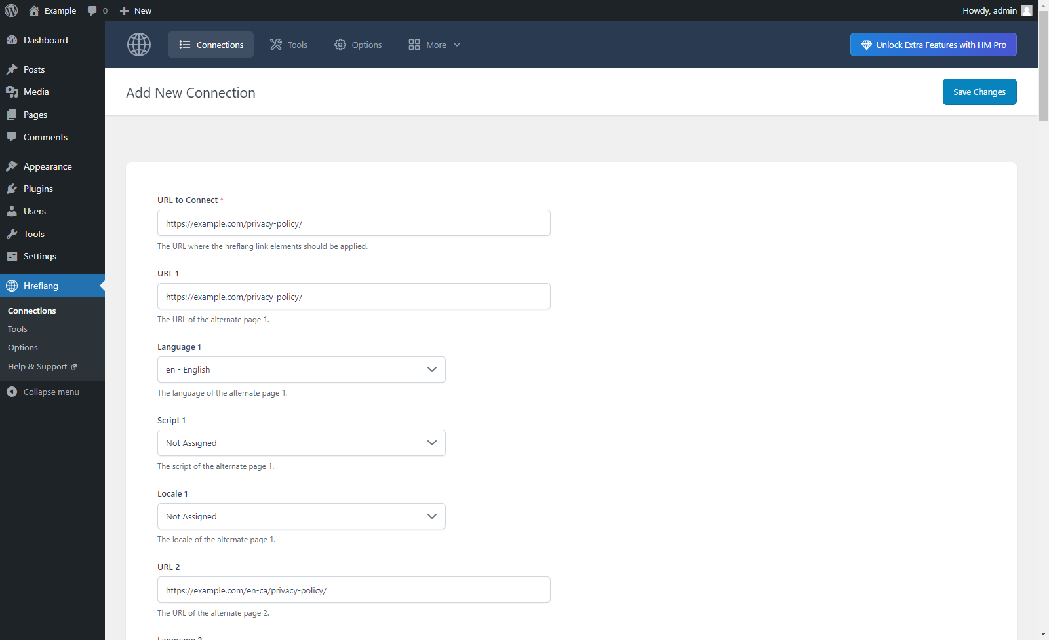Screen dimensions: 1049x640
Task: Switch to the Options tab in header
Action: tap(358, 45)
